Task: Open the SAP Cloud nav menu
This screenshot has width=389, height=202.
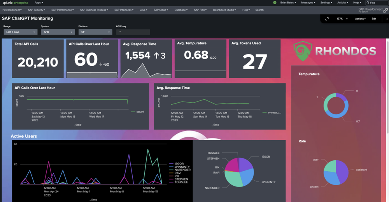Action: click(x=161, y=10)
